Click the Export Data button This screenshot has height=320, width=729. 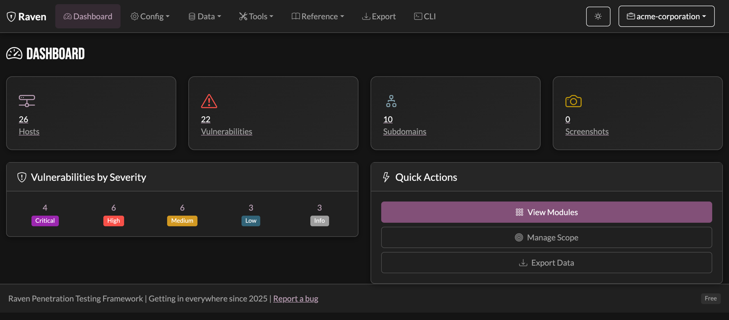click(547, 263)
